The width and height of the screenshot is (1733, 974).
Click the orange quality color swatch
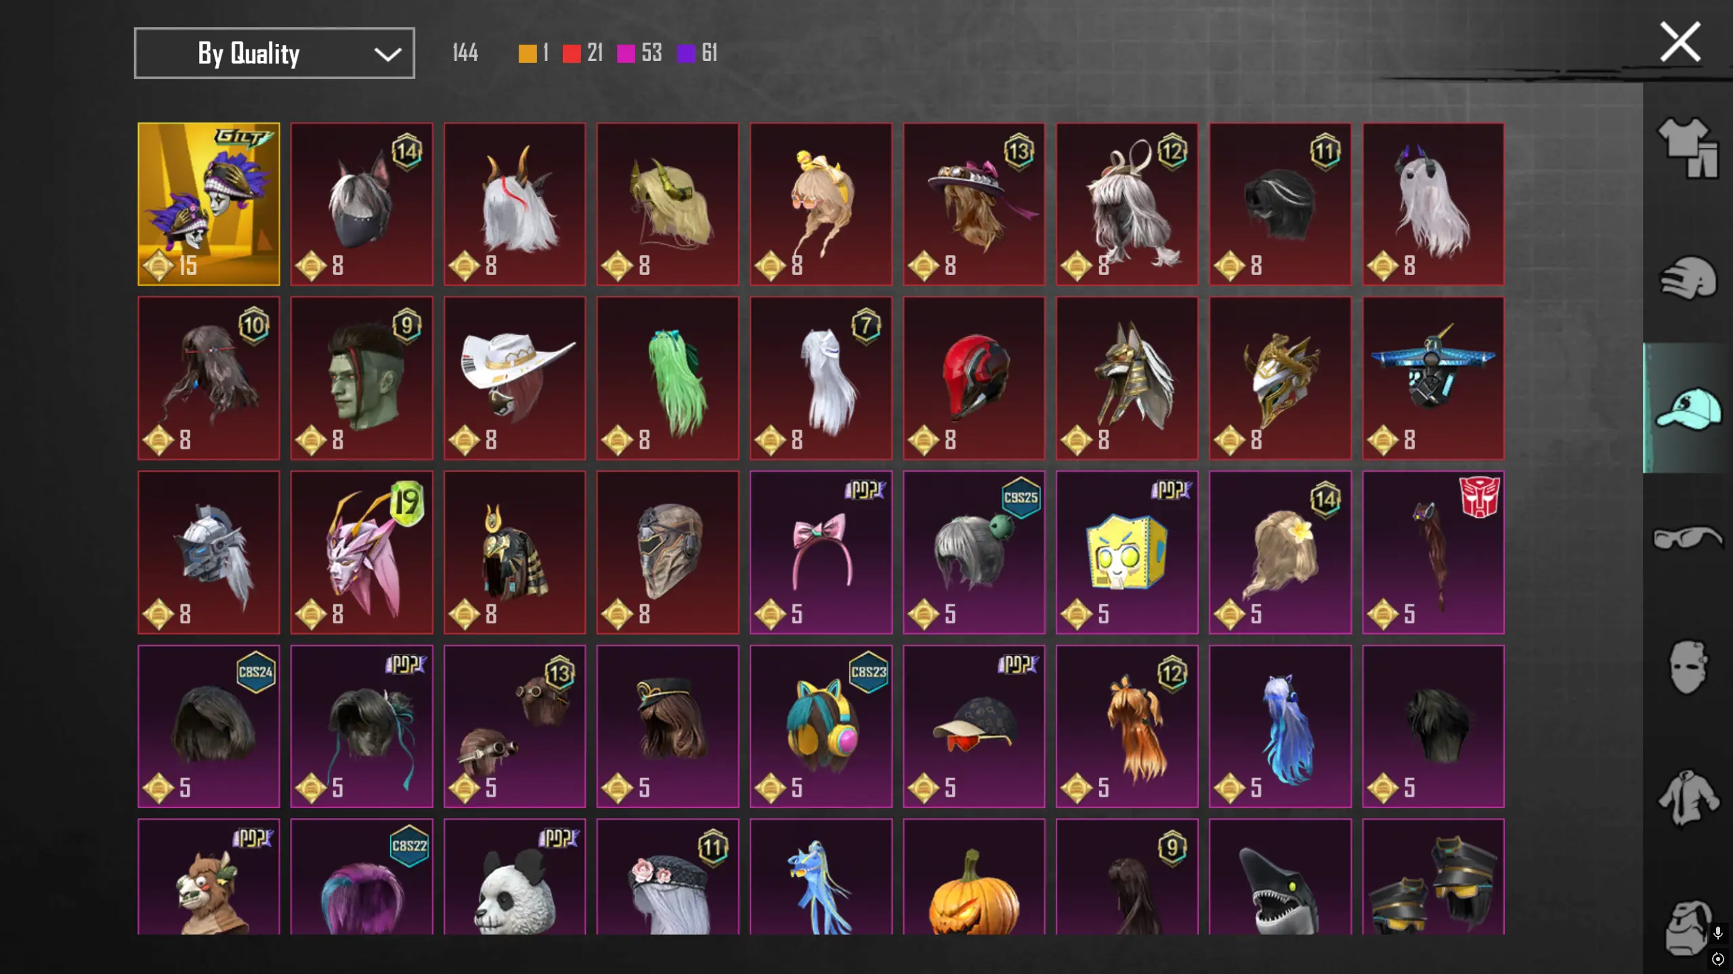[528, 53]
